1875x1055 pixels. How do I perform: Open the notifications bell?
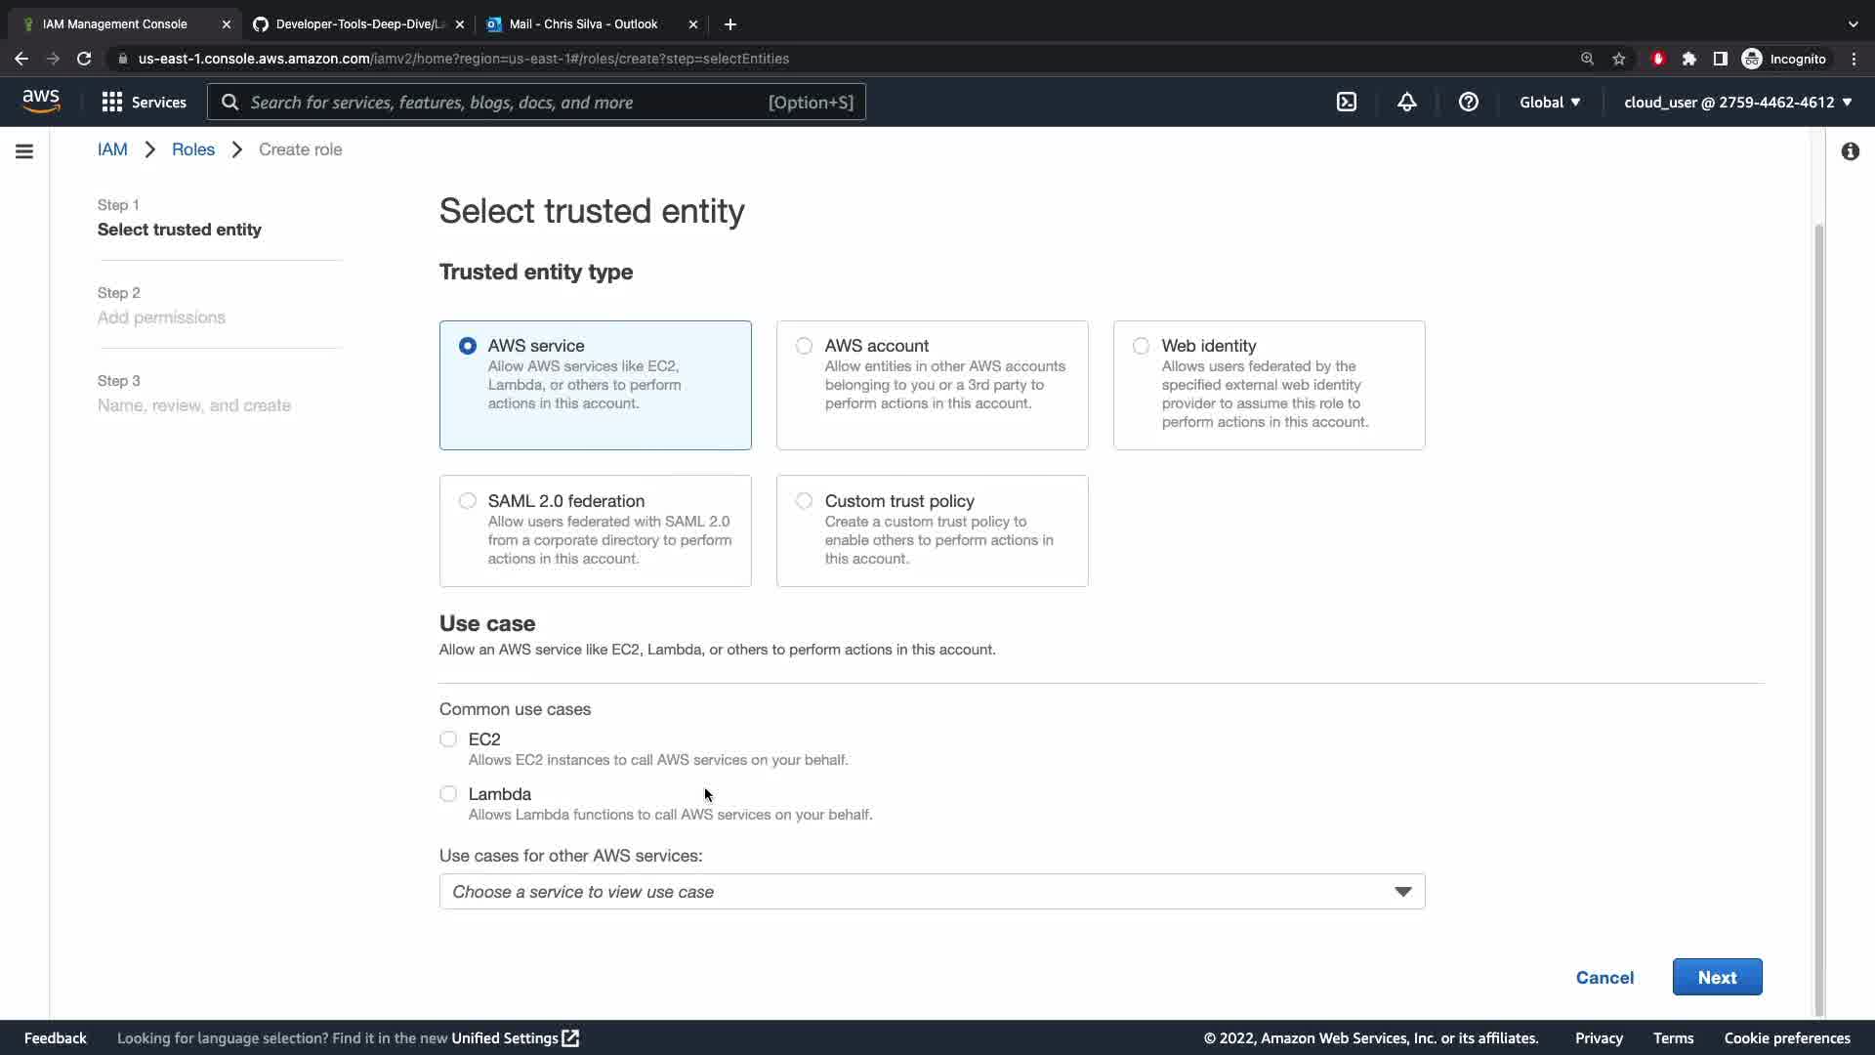1406,102
